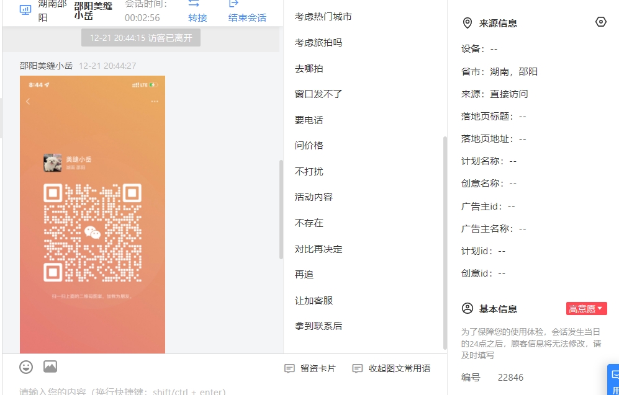The image size is (619, 395).
Task: Open the 留资卡片 card option
Action: (x=310, y=368)
